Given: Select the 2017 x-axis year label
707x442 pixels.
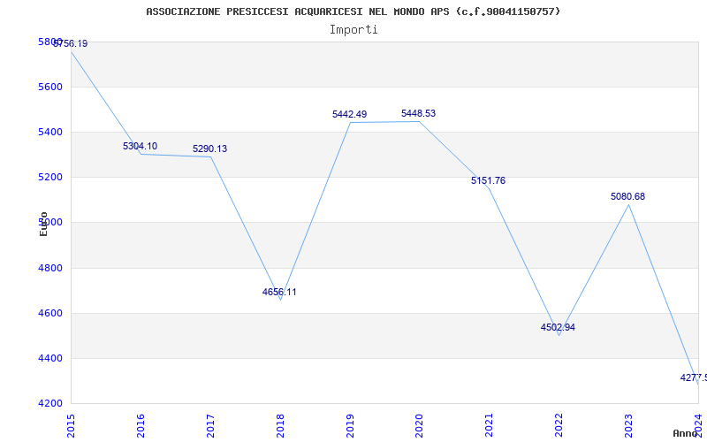Looking at the screenshot, I should coord(210,425).
